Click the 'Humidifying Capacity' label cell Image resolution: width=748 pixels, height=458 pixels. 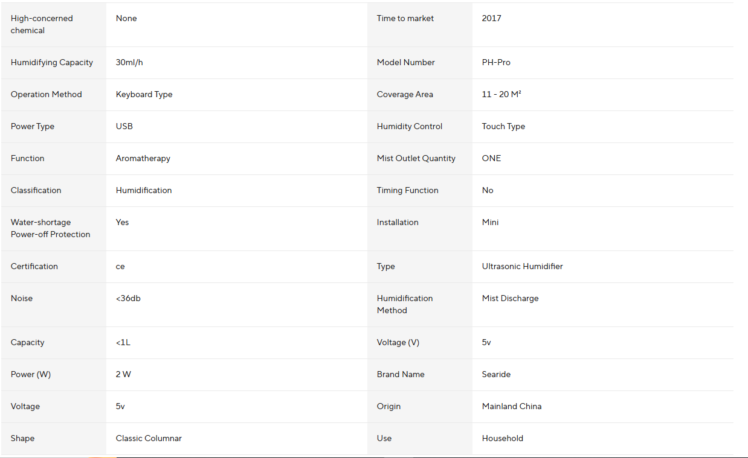pos(52,63)
